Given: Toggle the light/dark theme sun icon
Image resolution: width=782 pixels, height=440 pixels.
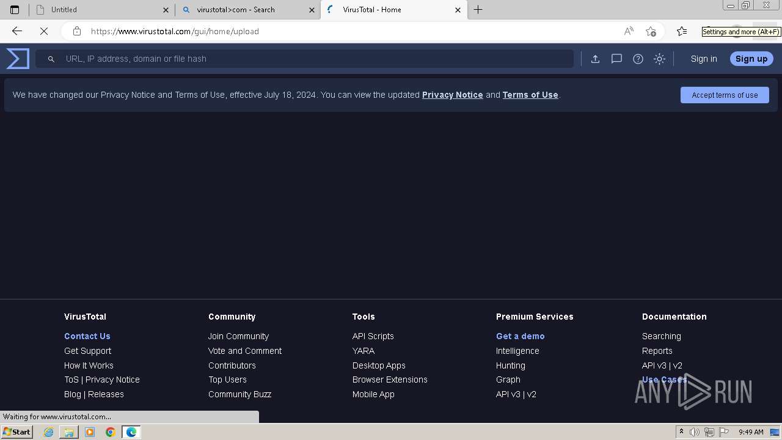Looking at the screenshot, I should pyautogui.click(x=659, y=59).
